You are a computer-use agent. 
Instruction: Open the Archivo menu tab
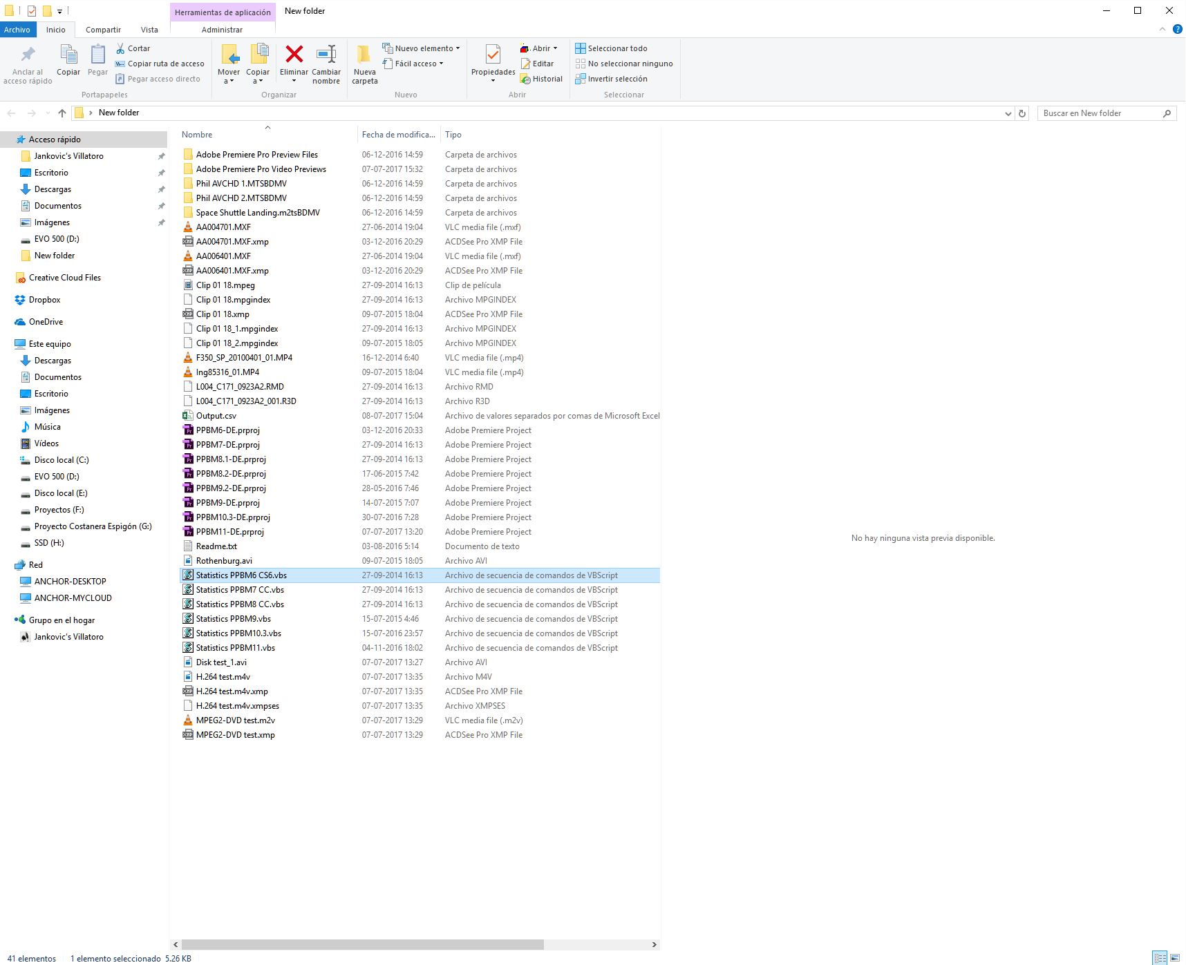click(17, 30)
